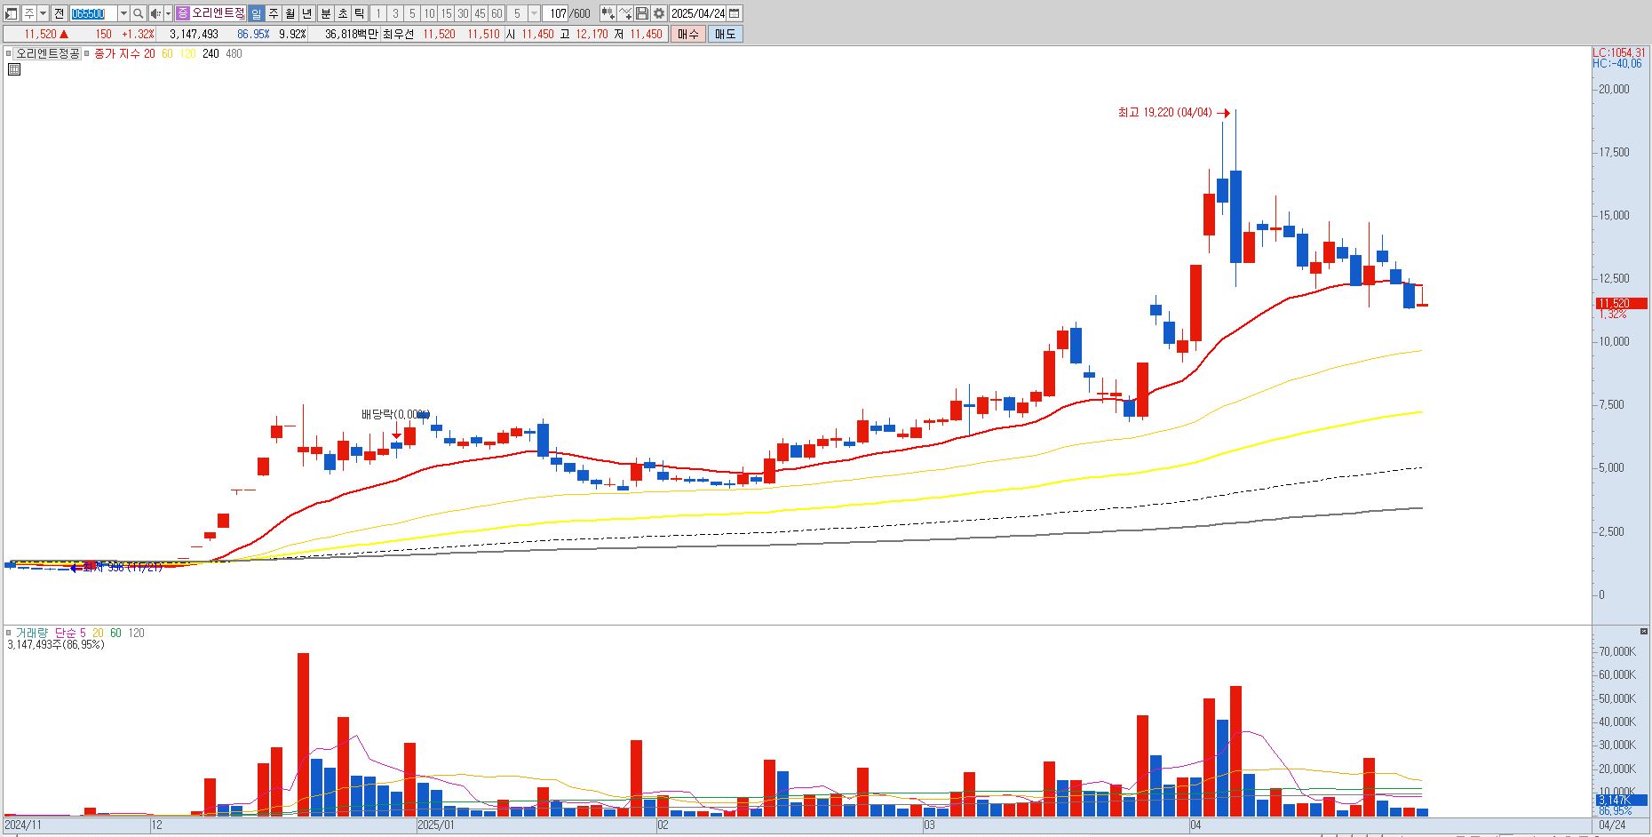Click the 전 button
Image resolution: width=1652 pixels, height=837 pixels.
click(x=60, y=13)
